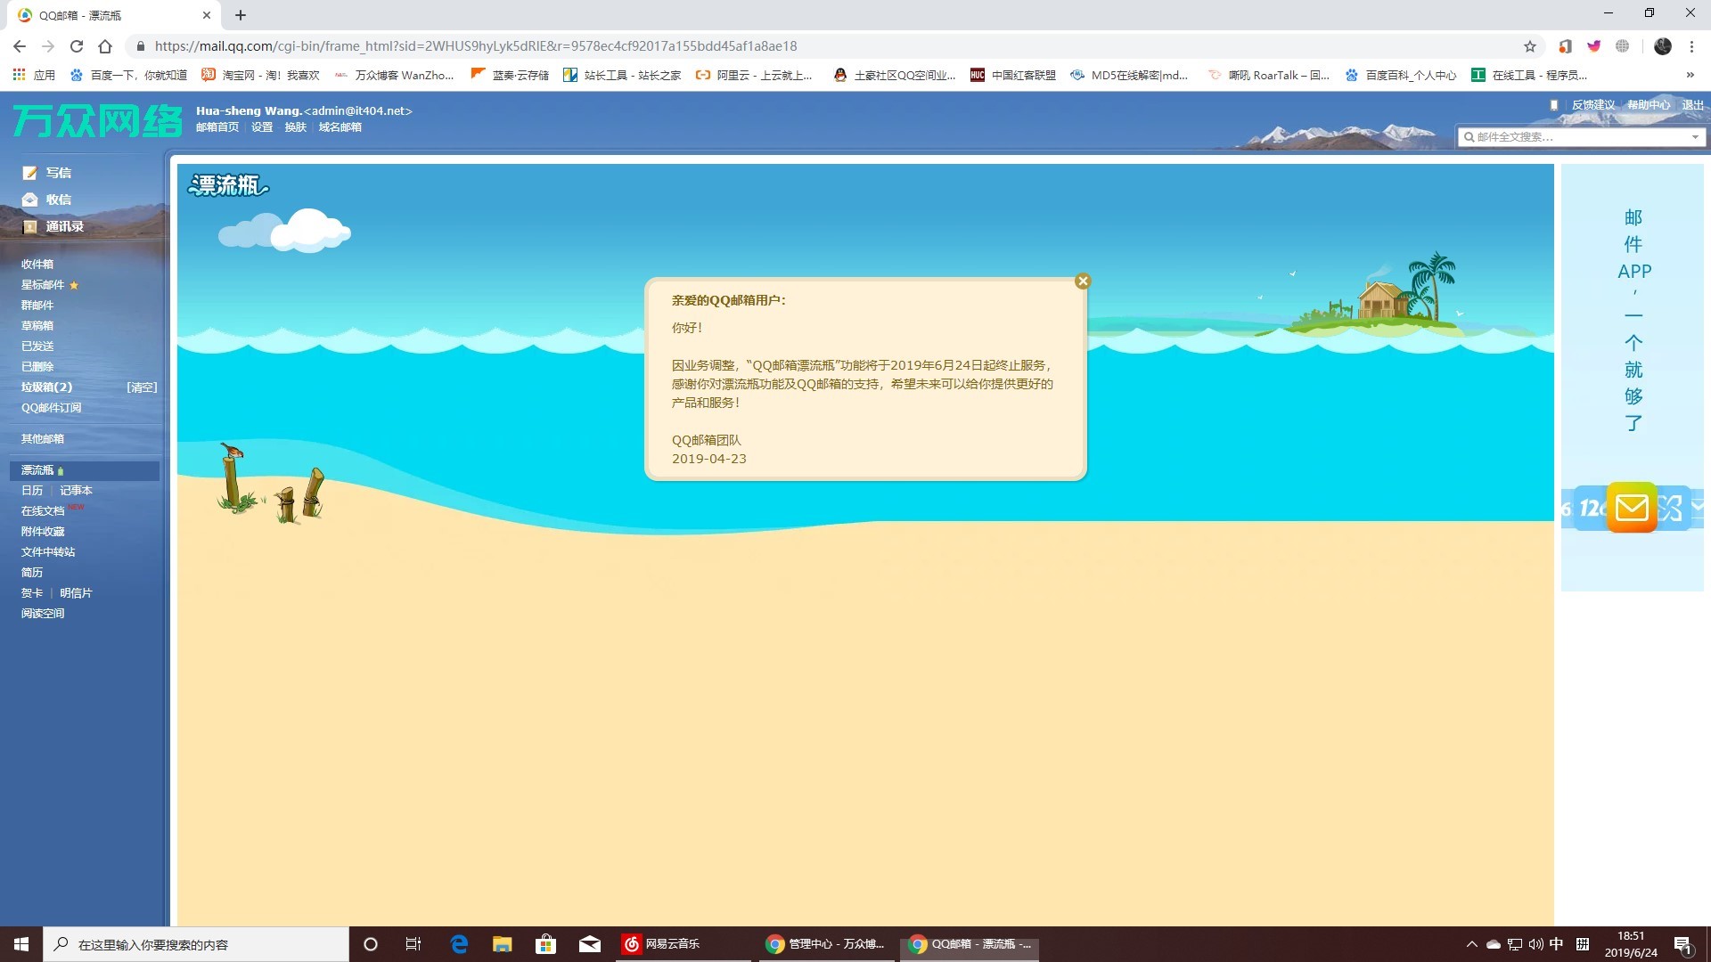Click the 清空 link next to 垃圾箱

coord(142,387)
